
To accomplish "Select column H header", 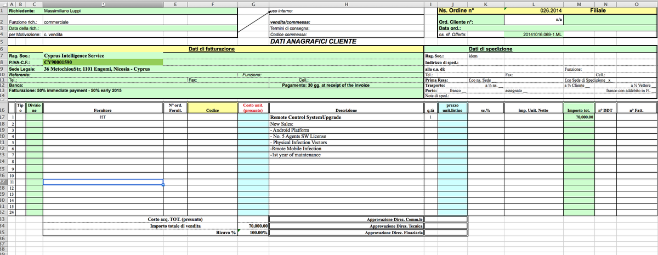I will (347, 3).
